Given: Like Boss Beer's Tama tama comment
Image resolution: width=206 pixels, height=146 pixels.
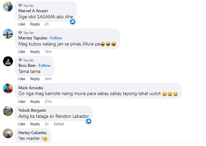Looking at the screenshot, I should tap(22, 79).
